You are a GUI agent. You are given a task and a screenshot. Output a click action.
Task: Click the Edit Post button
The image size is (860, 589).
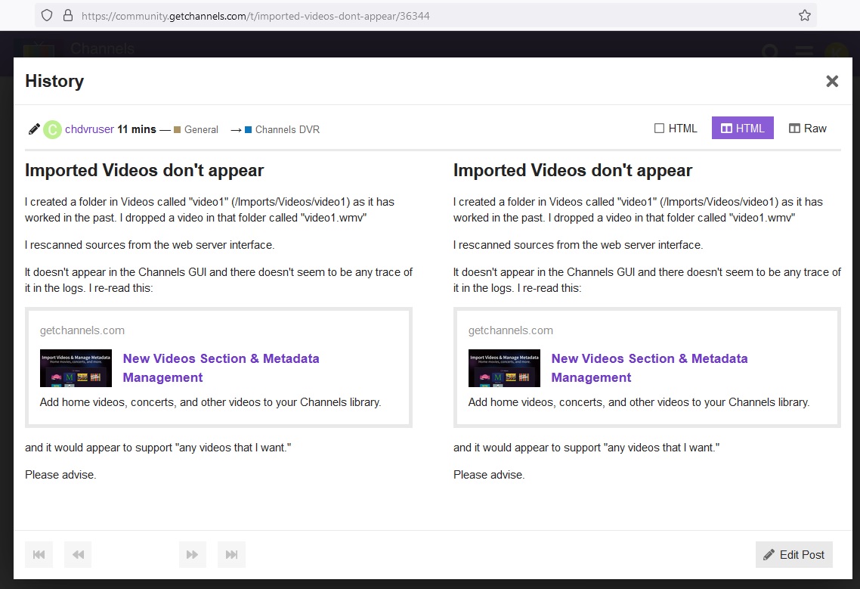[x=793, y=554]
